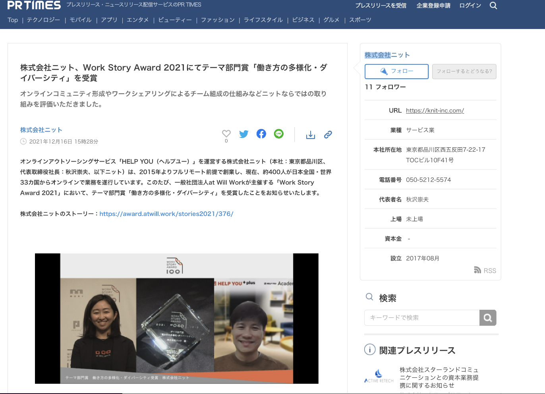Open the RSS feed link
This screenshot has width=545, height=394.
[485, 270]
